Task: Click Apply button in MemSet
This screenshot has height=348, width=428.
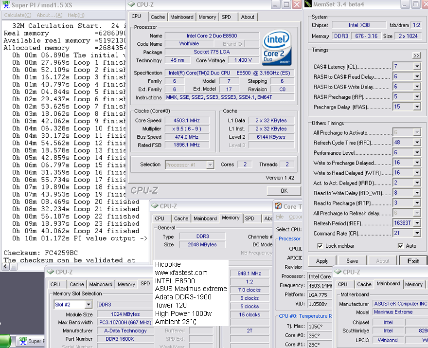Action: tap(322, 261)
